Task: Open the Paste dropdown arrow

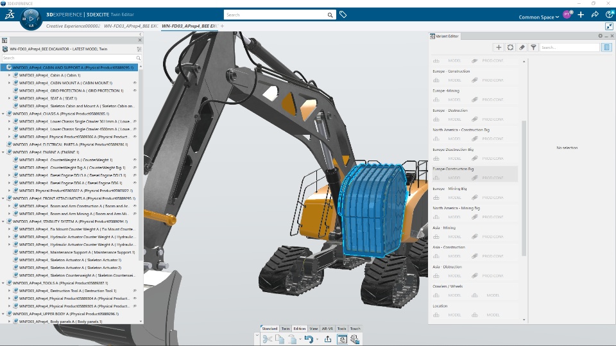Action: point(300,340)
